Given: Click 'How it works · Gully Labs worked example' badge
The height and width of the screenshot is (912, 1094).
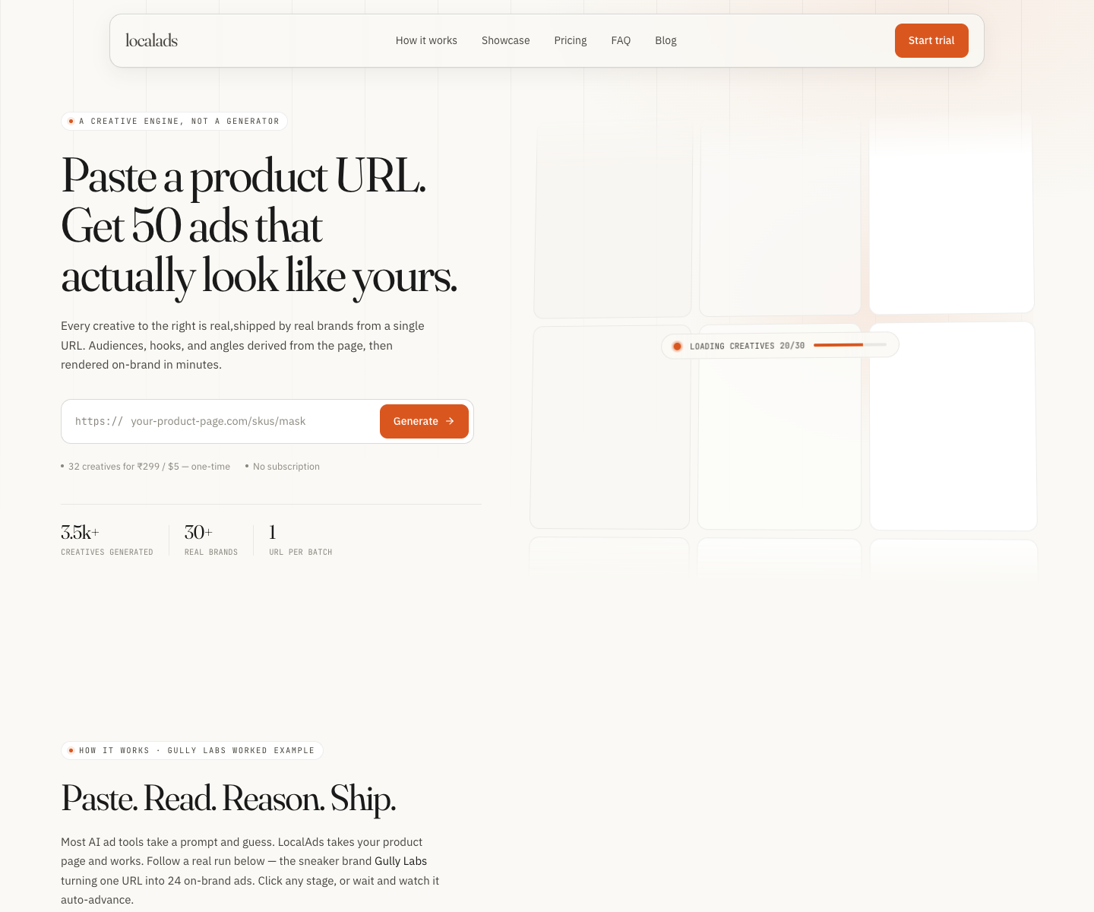Looking at the screenshot, I should [x=192, y=750].
